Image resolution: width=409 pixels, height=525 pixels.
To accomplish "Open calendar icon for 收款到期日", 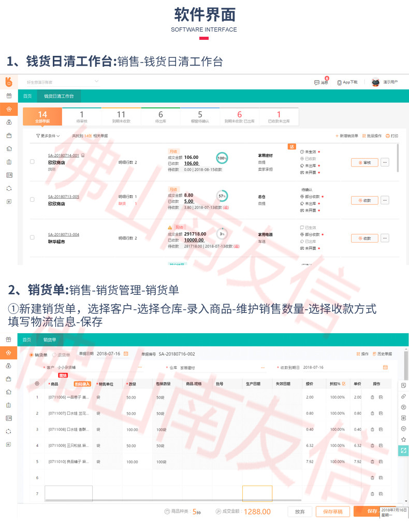I will click(385, 367).
